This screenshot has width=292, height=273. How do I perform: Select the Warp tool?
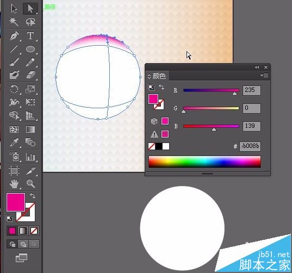pos(14,102)
